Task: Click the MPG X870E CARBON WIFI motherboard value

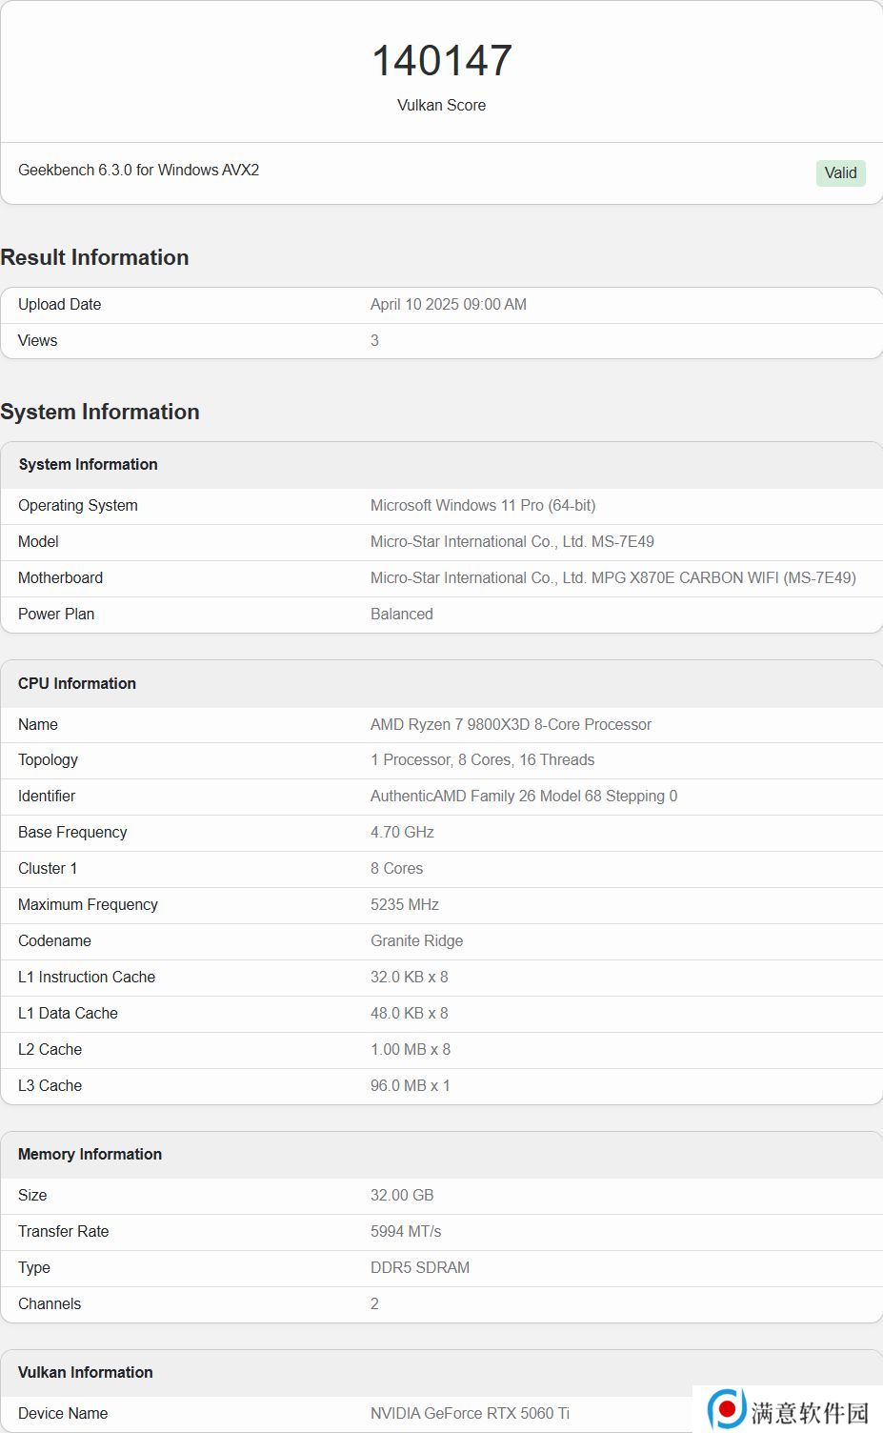Action: pos(612,577)
